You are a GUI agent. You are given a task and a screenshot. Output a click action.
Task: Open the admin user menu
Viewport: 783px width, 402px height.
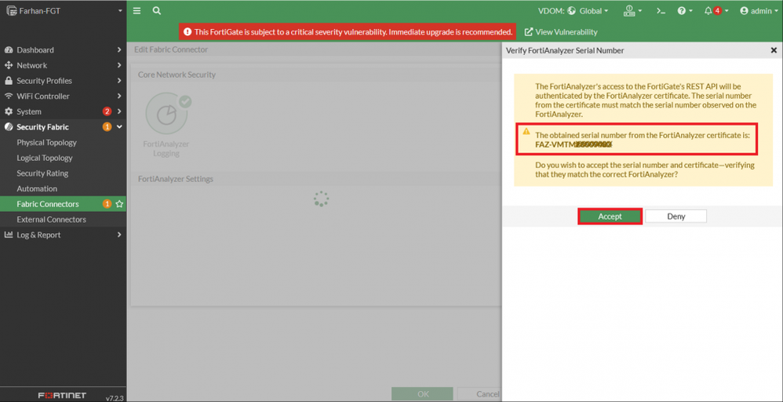click(x=759, y=10)
